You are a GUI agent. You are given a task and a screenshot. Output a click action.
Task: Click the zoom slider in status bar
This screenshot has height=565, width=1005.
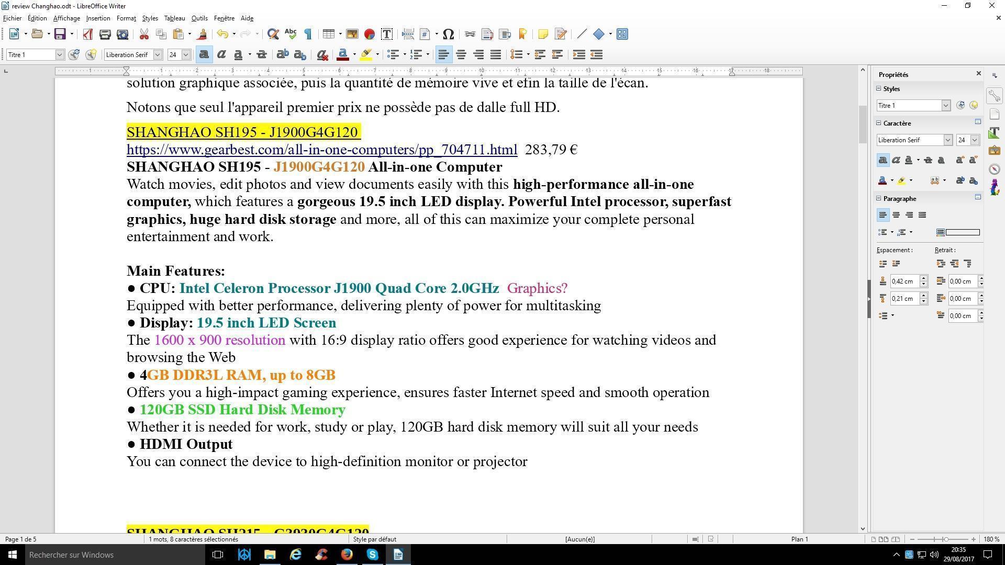pyautogui.click(x=945, y=539)
